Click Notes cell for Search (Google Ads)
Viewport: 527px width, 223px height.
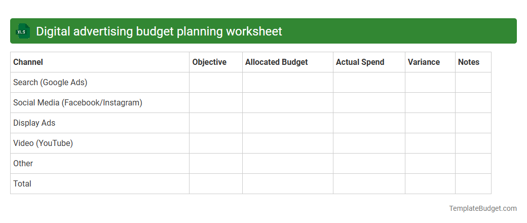(x=473, y=83)
